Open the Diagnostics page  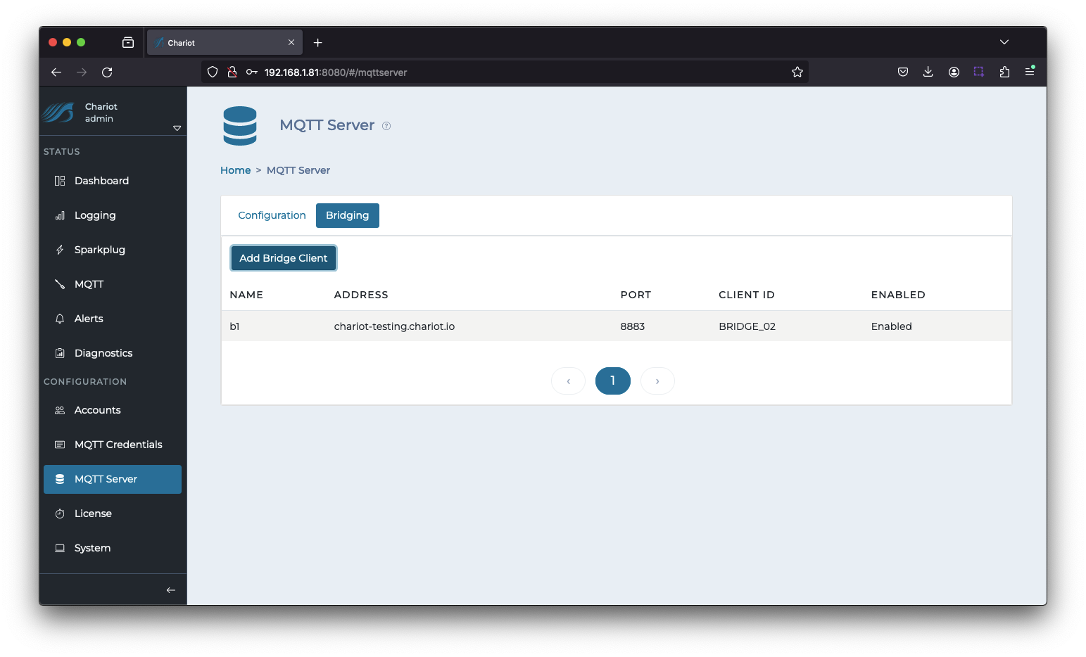(x=113, y=353)
